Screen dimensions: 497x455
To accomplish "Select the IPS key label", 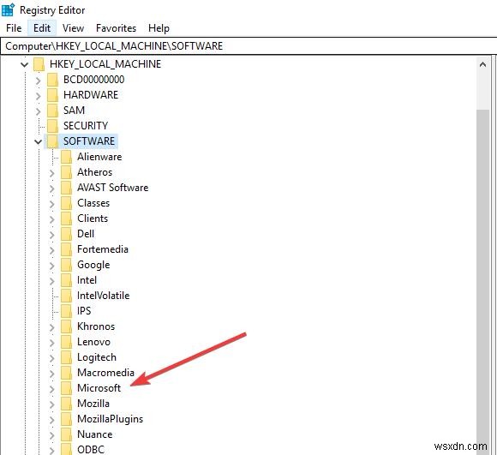I will click(x=84, y=311).
